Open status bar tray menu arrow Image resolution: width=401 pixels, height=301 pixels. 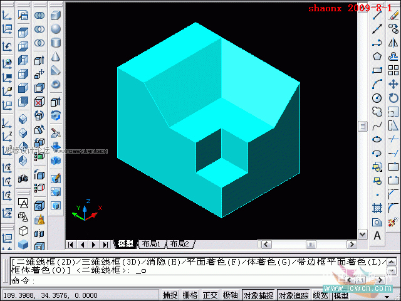pos(387,297)
